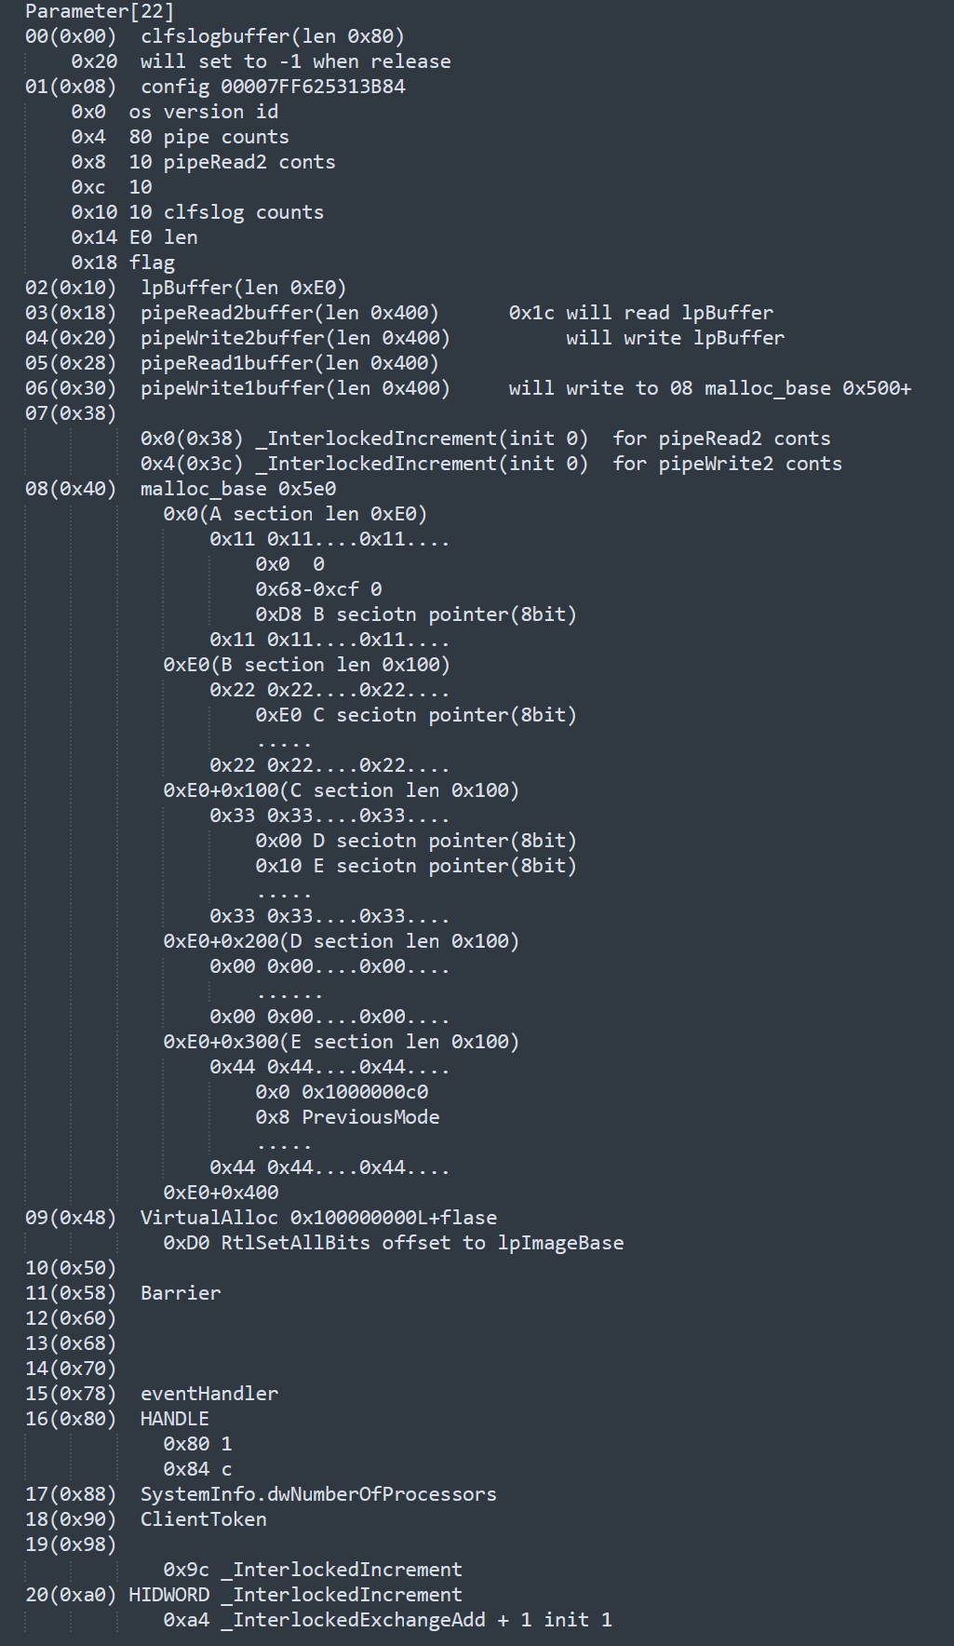This screenshot has height=1646, width=954.
Task: Click the clfslogbuffer(len 0x80) entry
Action: 272,36
